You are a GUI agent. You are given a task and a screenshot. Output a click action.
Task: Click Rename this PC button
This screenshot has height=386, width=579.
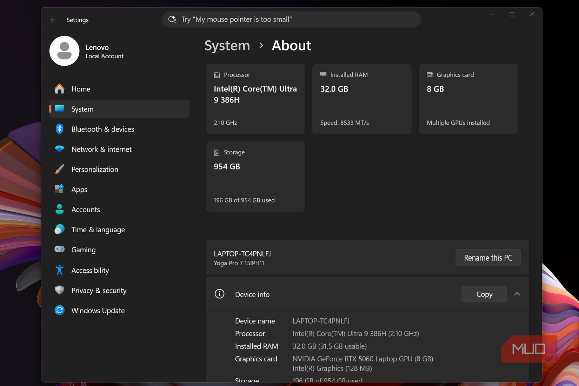[488, 258]
